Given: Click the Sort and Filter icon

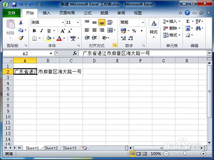Looking at the screenshot, I should click(198, 21).
